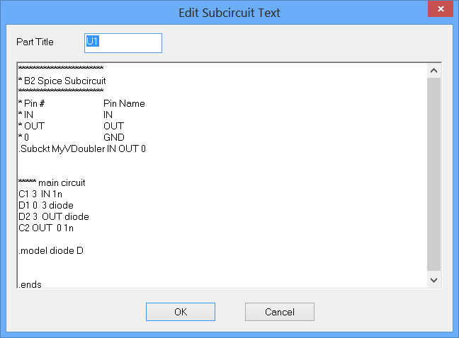Image resolution: width=459 pixels, height=338 pixels.
Task: Place cursor on the .ends line
Action: point(30,284)
